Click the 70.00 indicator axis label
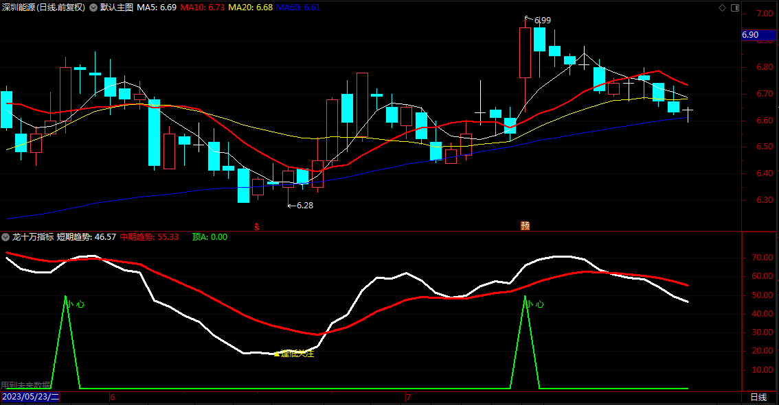The image size is (779, 405). (762, 258)
